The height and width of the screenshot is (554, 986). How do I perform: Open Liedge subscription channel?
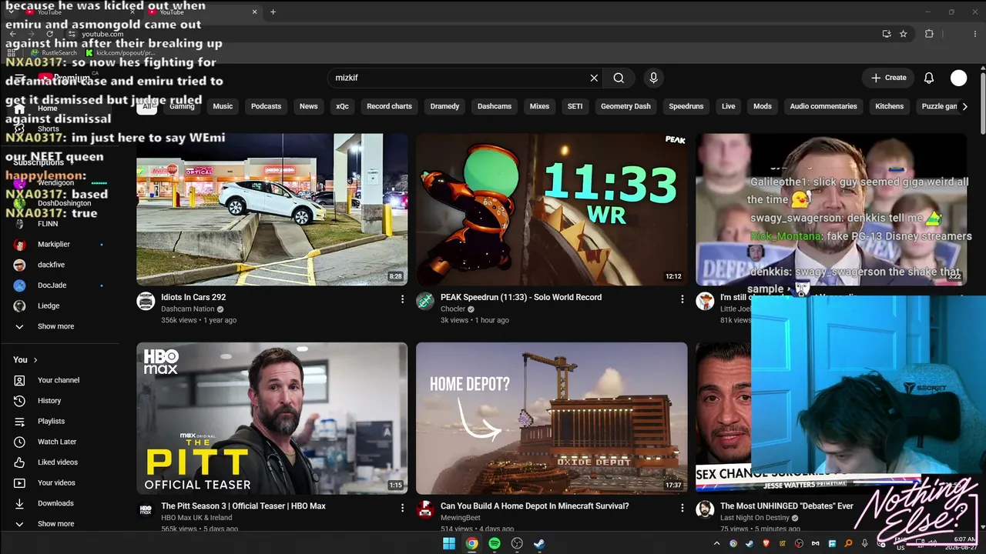[49, 305]
